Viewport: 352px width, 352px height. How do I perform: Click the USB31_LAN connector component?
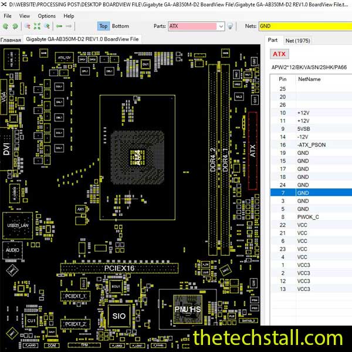click(x=18, y=225)
